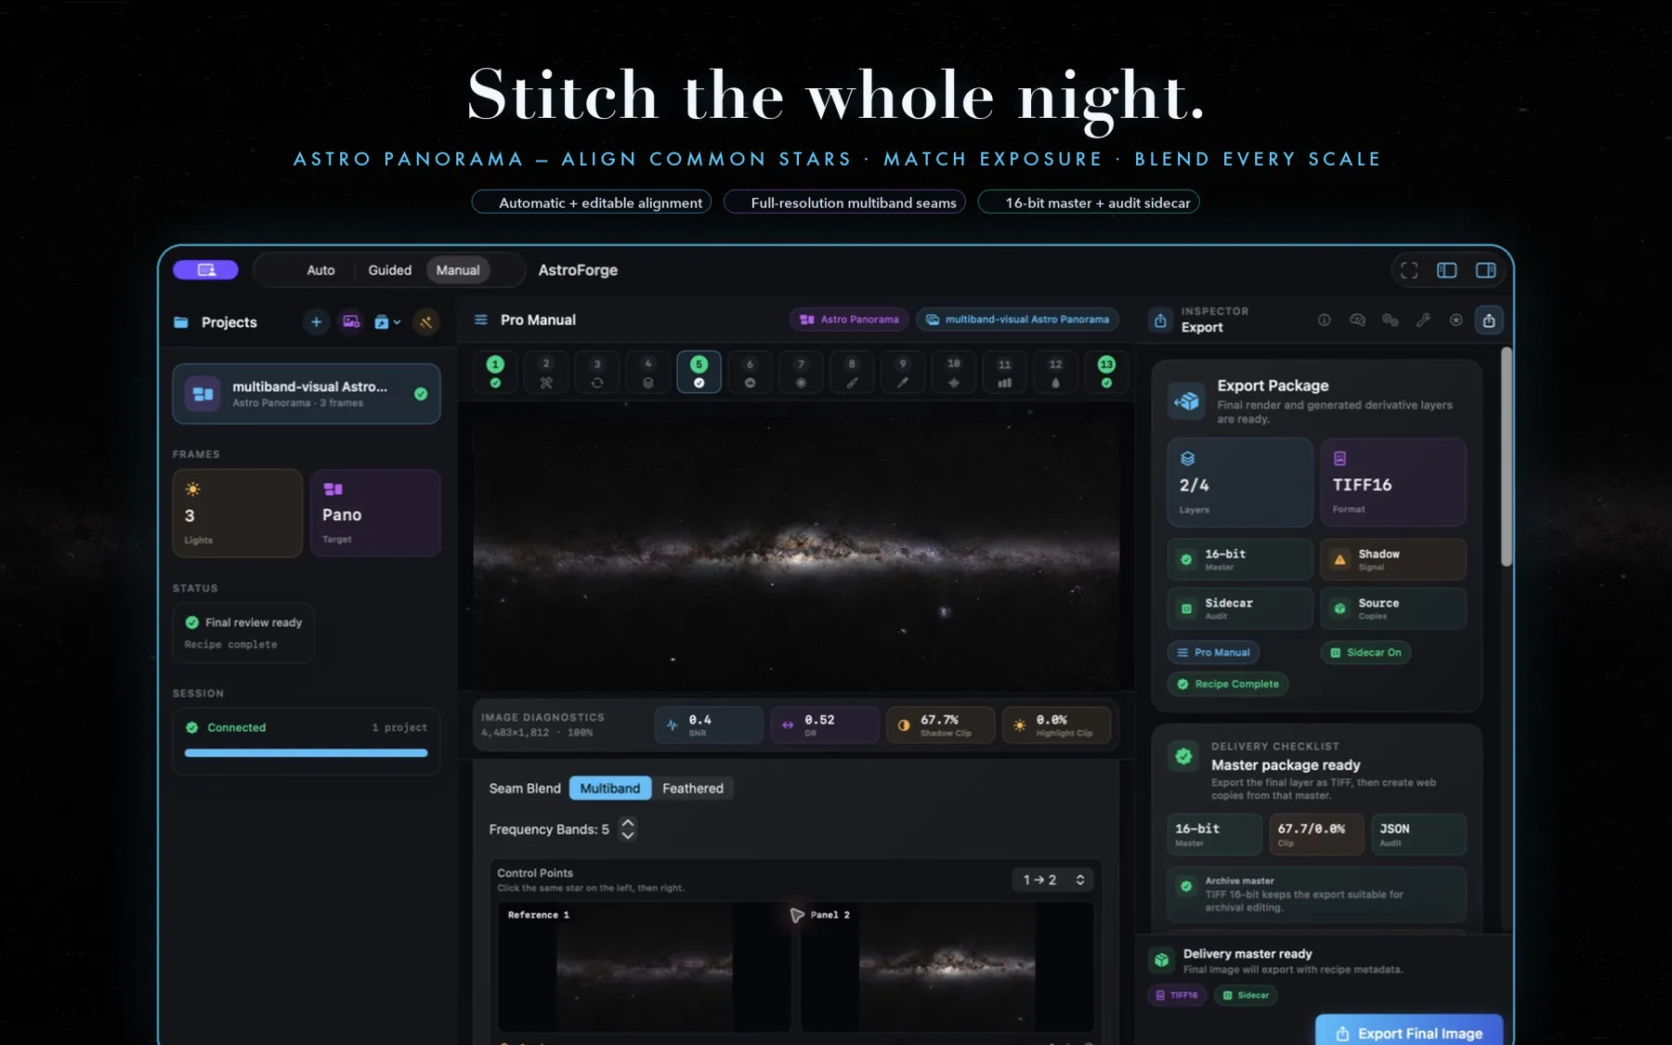This screenshot has width=1672, height=1045.
Task: Click the 16-bit Master tile
Action: point(1240,560)
